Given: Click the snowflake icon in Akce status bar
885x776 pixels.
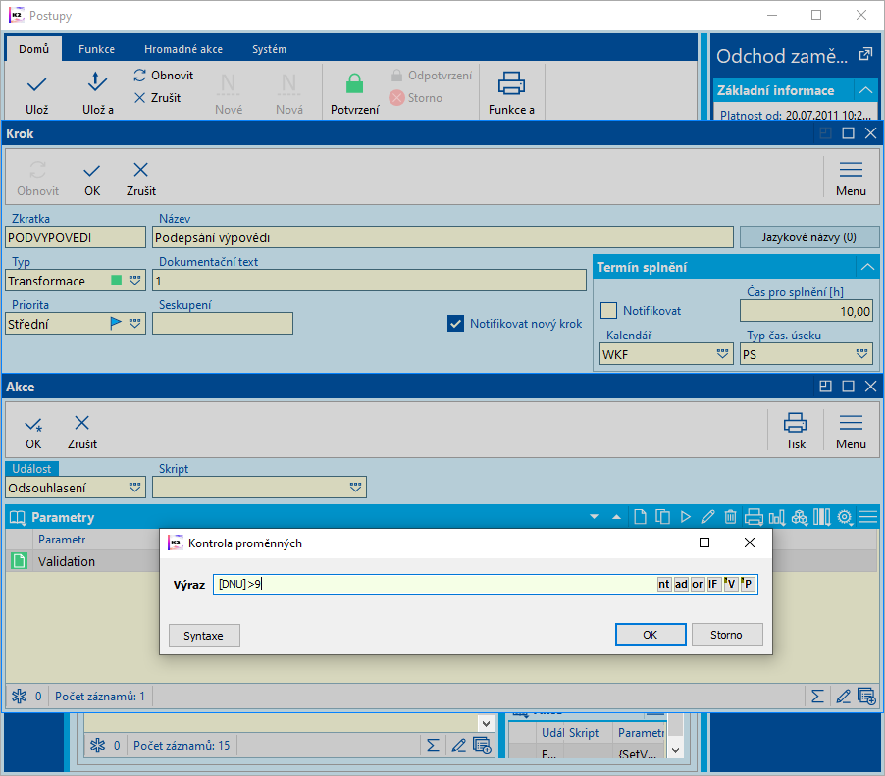Looking at the screenshot, I should pos(20,696).
